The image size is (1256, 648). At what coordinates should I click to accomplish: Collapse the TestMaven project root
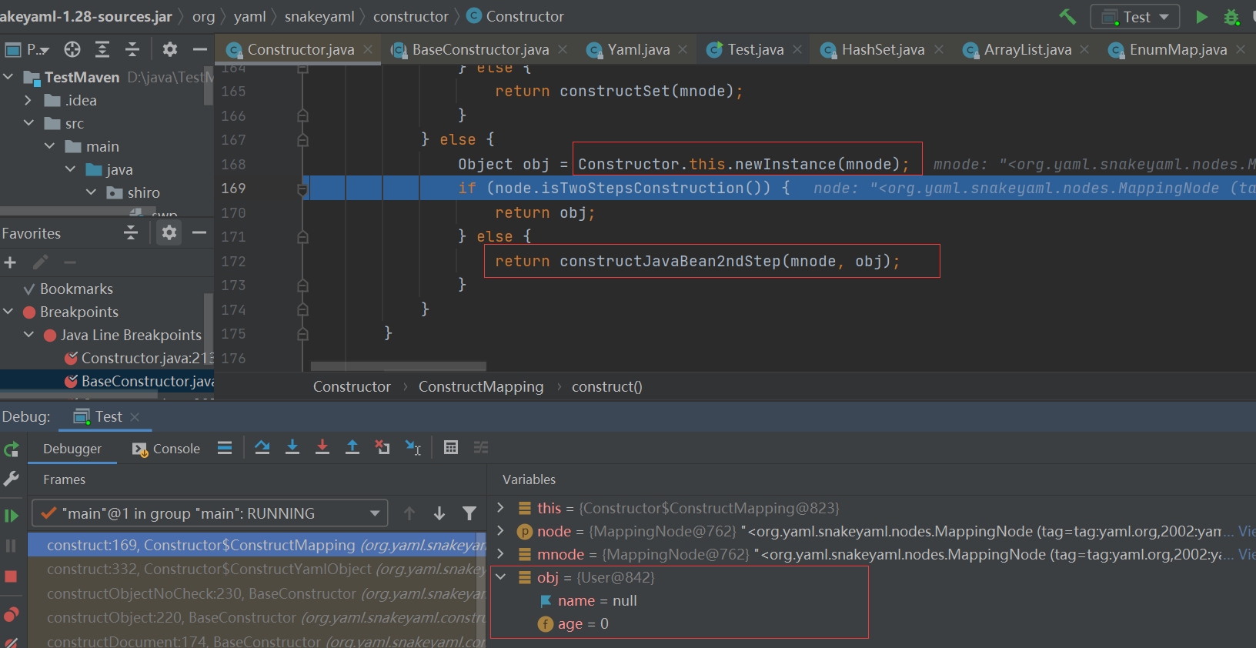click(x=8, y=77)
